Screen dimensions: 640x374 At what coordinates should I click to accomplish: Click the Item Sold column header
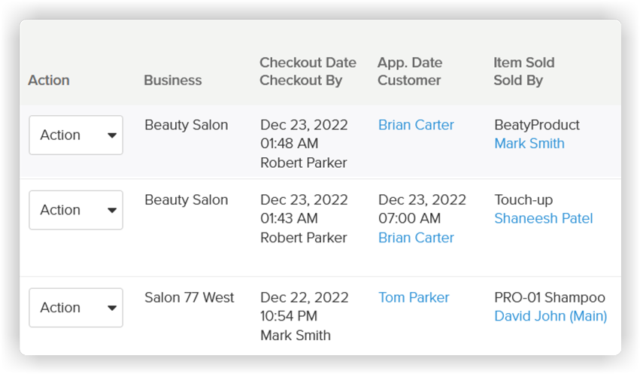(523, 63)
